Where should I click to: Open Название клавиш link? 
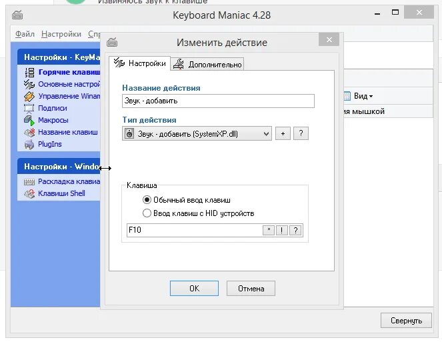[x=68, y=132]
